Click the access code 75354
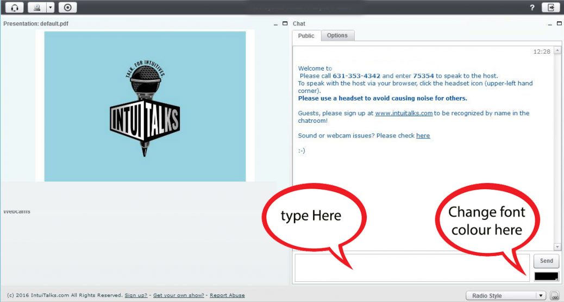Image resolution: width=564 pixels, height=302 pixels. (423, 76)
